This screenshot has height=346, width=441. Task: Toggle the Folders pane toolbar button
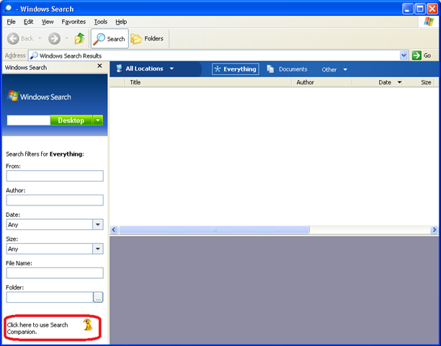click(147, 39)
